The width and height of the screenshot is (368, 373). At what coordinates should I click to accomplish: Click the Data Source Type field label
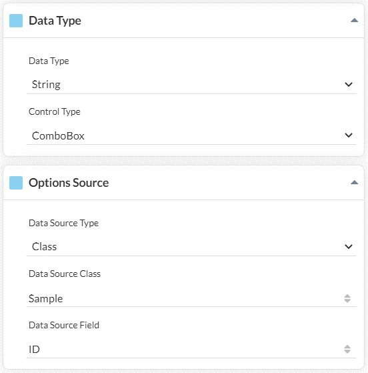pos(63,223)
